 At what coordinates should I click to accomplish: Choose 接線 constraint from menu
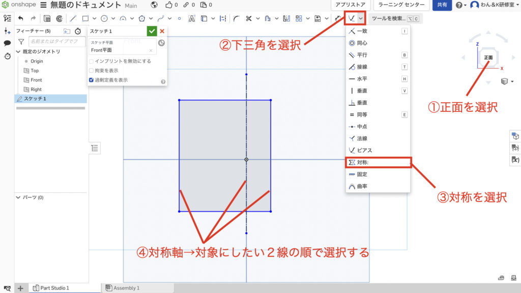pyautogui.click(x=378, y=67)
